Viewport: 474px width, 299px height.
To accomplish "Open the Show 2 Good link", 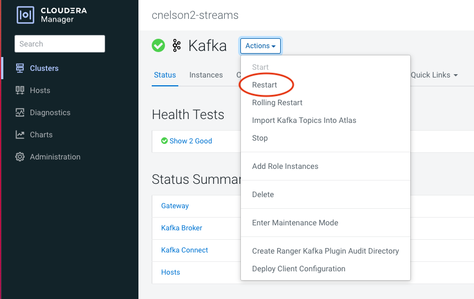I will (x=190, y=141).
